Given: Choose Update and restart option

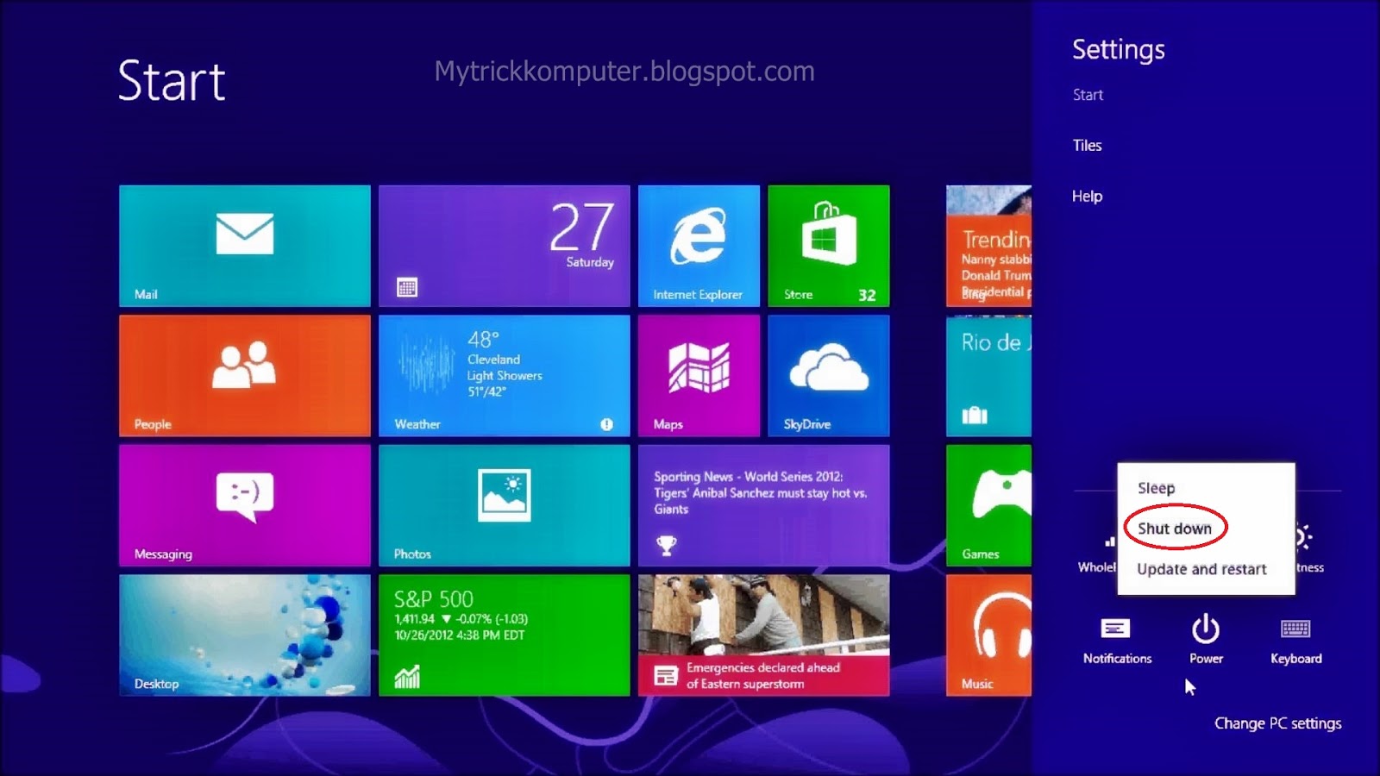Looking at the screenshot, I should pos(1201,568).
